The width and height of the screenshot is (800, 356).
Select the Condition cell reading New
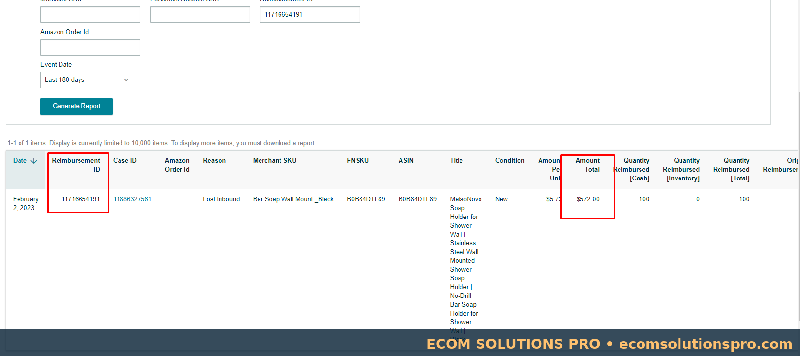coord(501,199)
